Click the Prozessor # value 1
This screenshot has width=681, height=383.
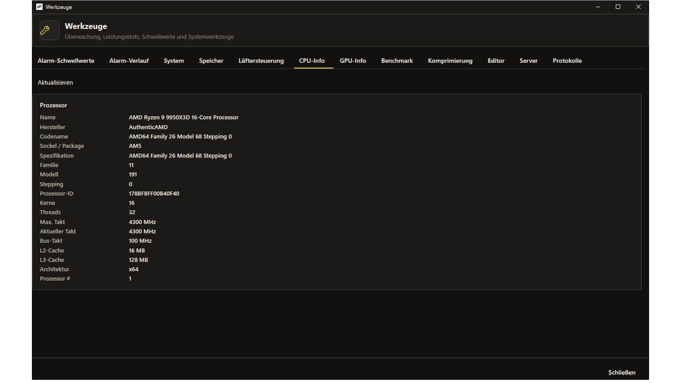pos(130,279)
